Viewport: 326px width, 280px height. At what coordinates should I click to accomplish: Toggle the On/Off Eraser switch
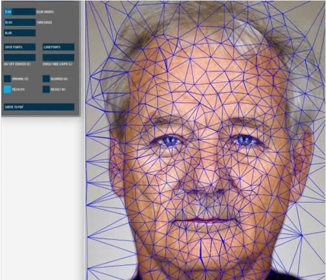click(19, 58)
